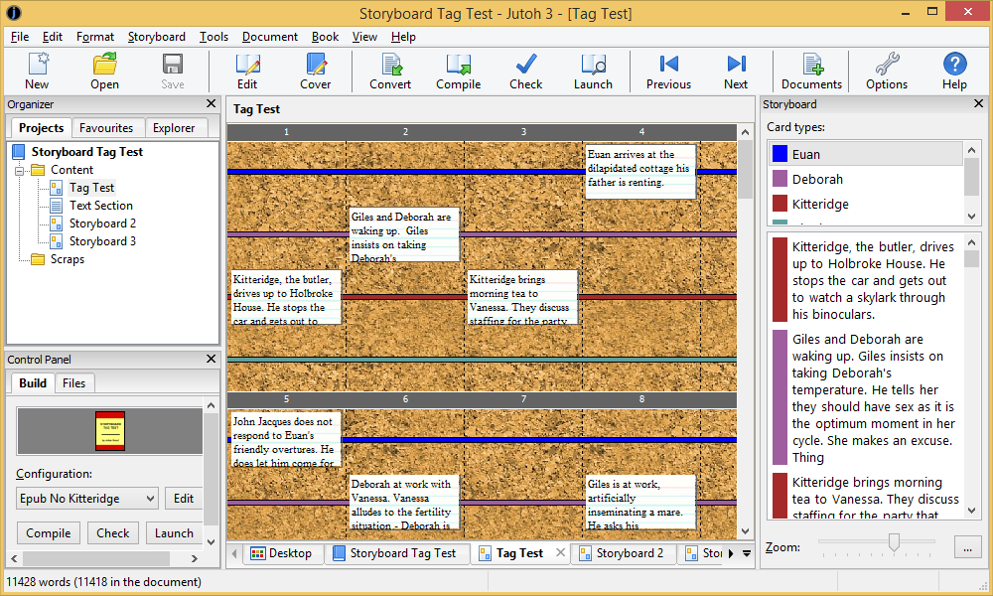Viewport: 993px width, 596px height.
Task: Click the Edit toolbar icon
Action: tap(247, 70)
